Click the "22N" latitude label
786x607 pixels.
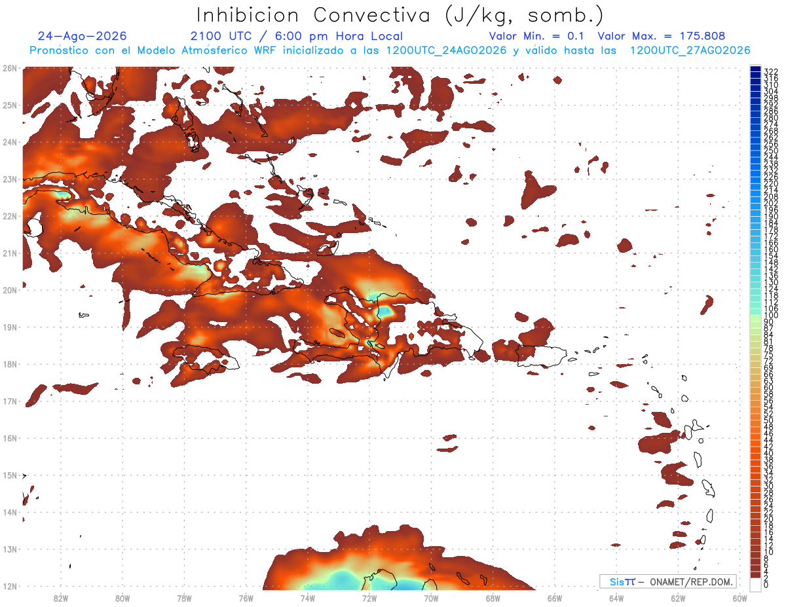pyautogui.click(x=9, y=216)
